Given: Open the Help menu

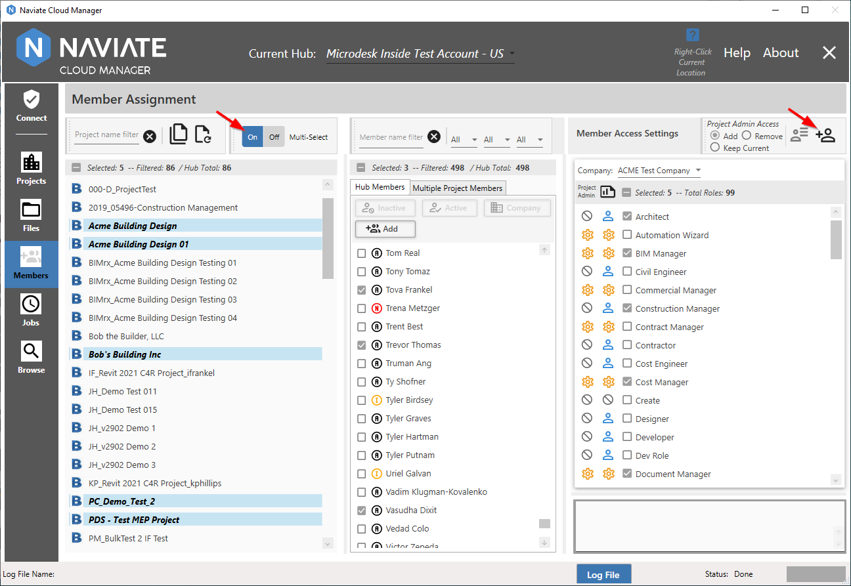Looking at the screenshot, I should (737, 53).
